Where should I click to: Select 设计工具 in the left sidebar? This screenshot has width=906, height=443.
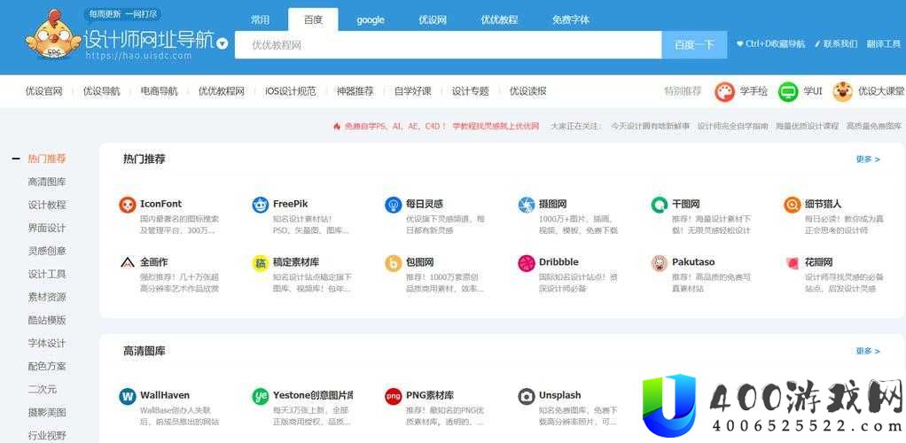point(47,275)
